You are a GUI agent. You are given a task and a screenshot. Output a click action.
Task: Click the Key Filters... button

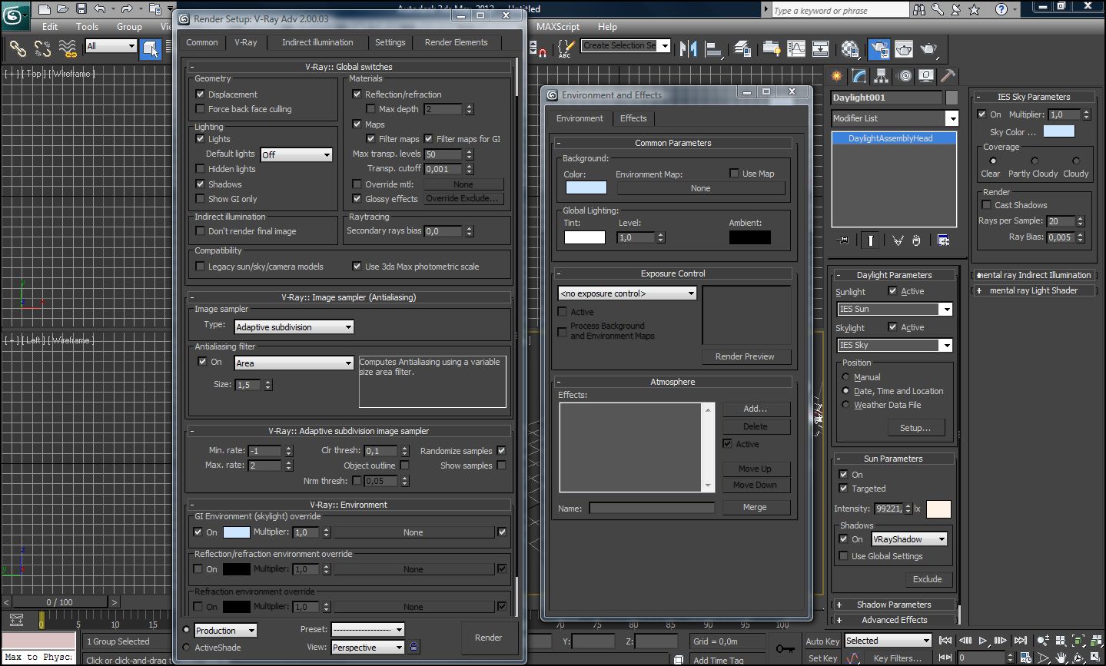tap(897, 658)
